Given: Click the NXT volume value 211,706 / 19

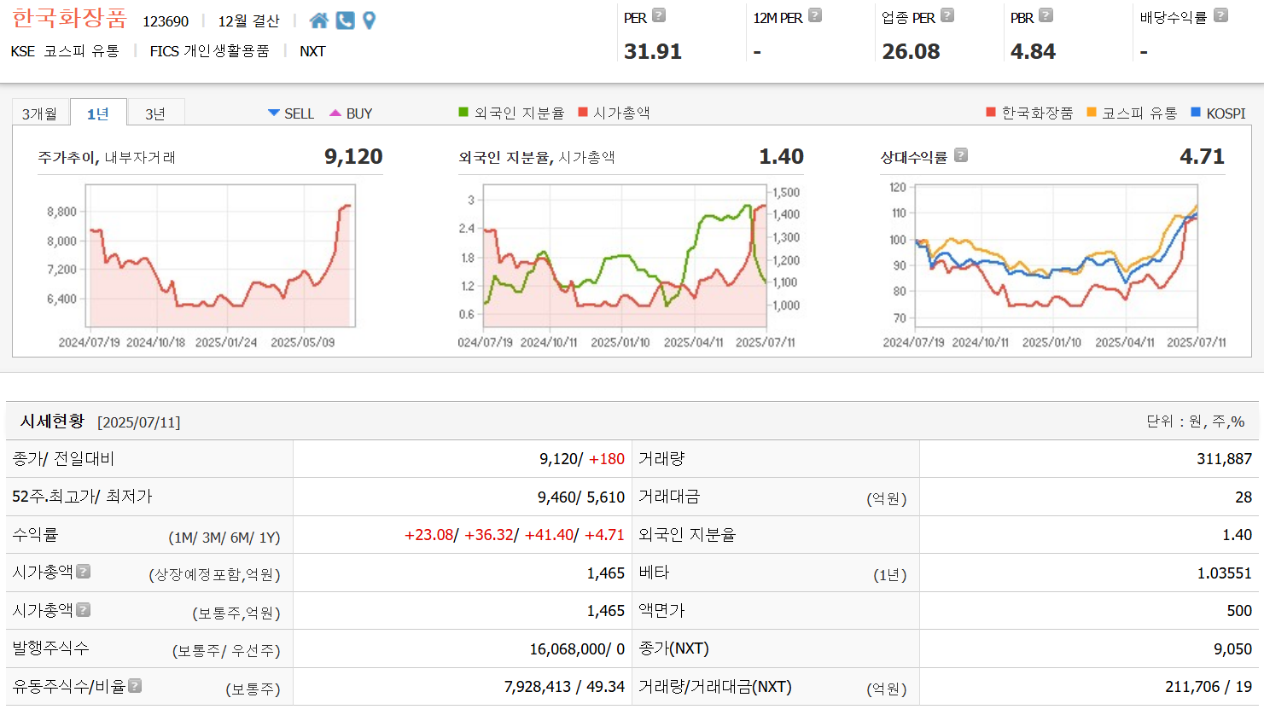Looking at the screenshot, I should [x=1209, y=687].
